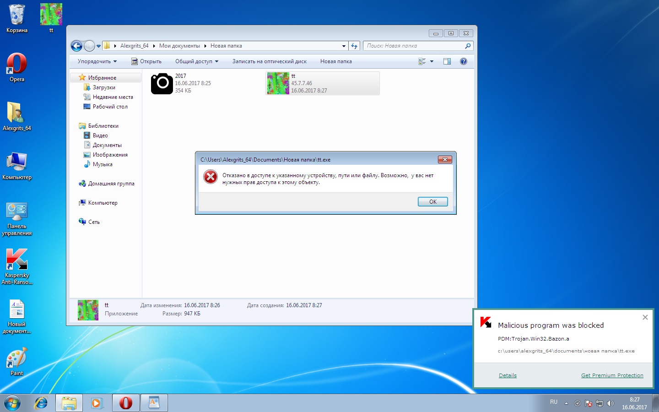Expand breadcrumb arrow after Alexgrits_64
Viewport: 659px width, 412px height.
click(x=154, y=46)
